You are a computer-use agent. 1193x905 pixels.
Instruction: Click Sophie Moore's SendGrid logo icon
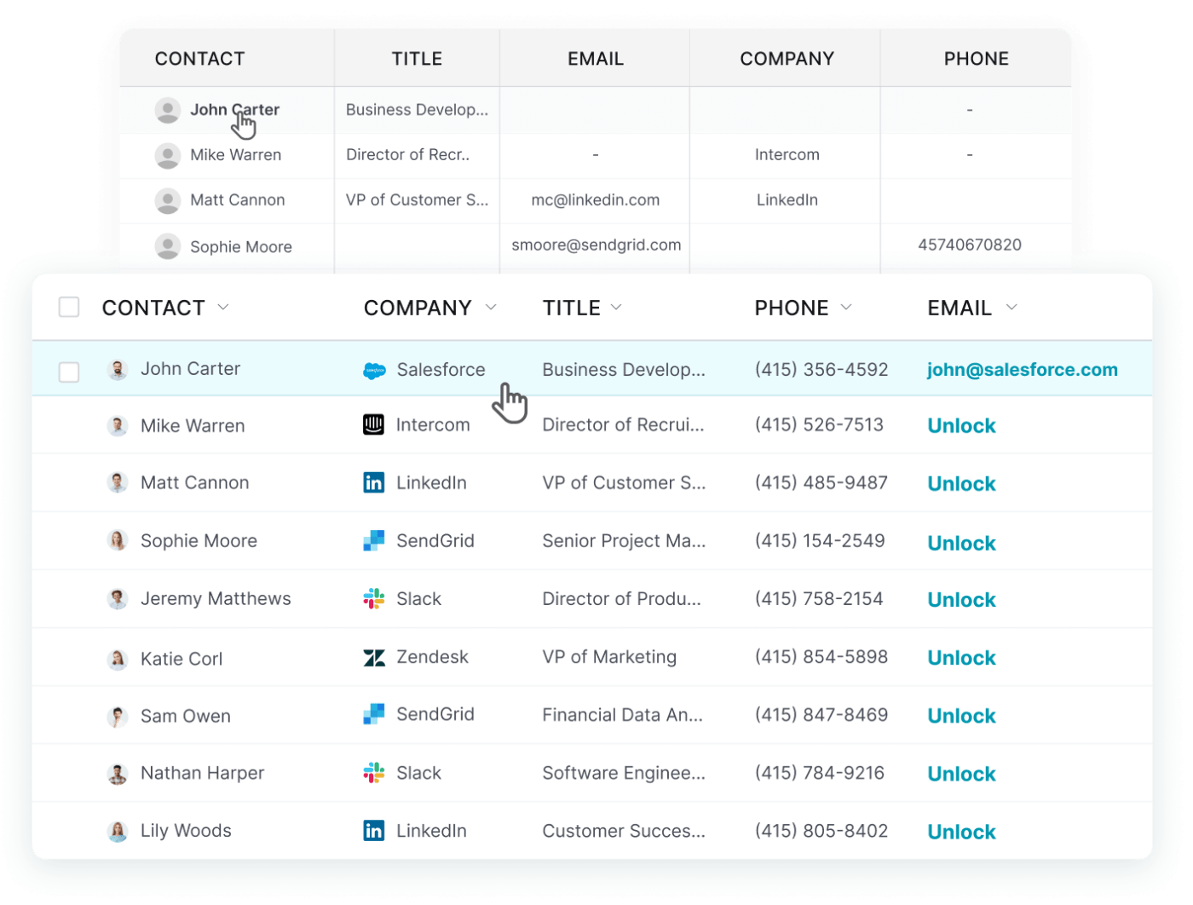point(373,541)
